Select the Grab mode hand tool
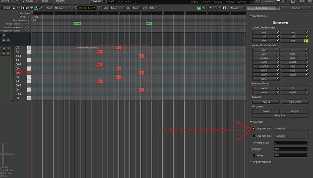The image size is (313, 178). click(13, 8)
